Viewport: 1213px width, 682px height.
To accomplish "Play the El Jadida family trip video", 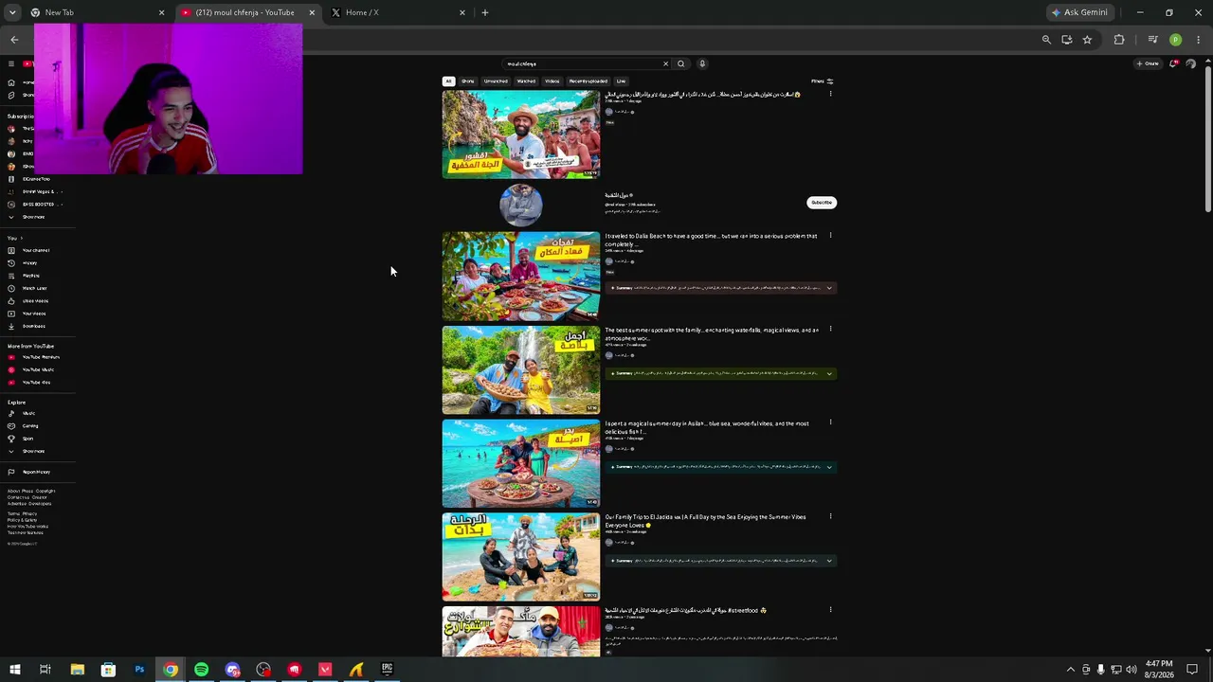I will coord(521,557).
